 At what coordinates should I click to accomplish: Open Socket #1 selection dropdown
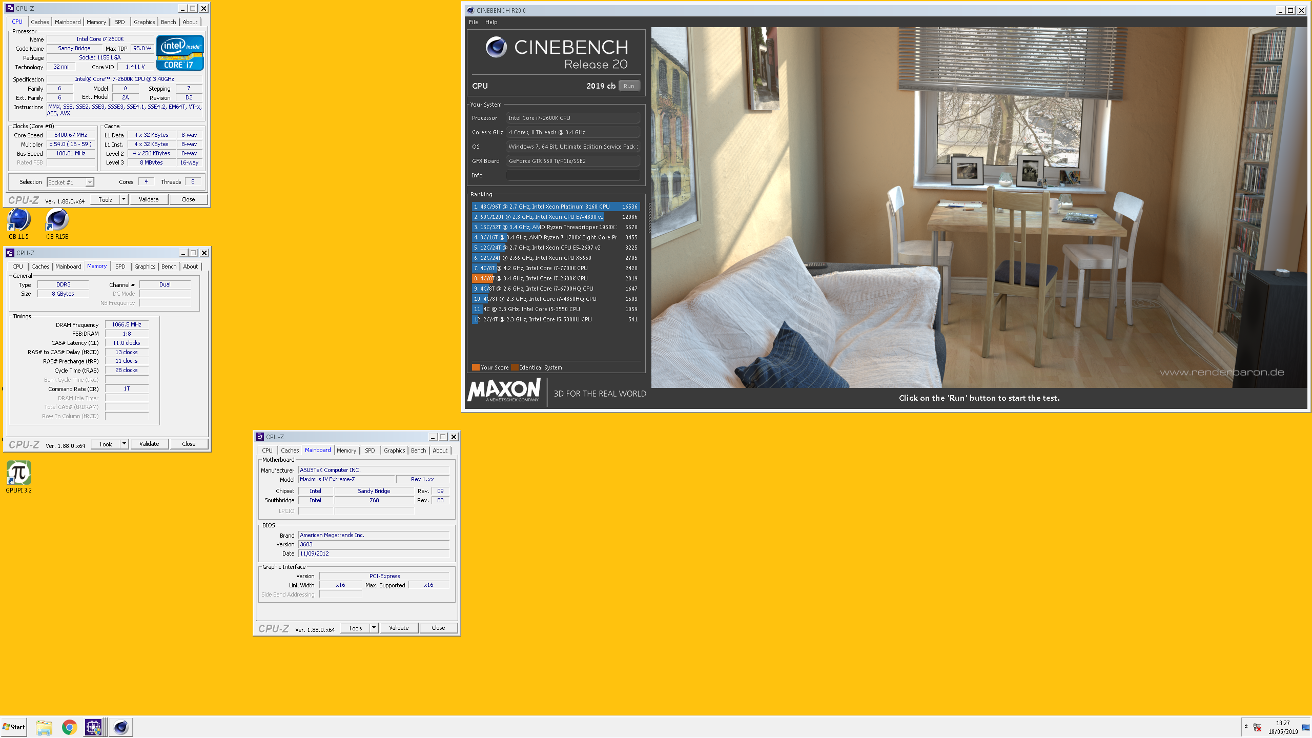[x=90, y=182]
